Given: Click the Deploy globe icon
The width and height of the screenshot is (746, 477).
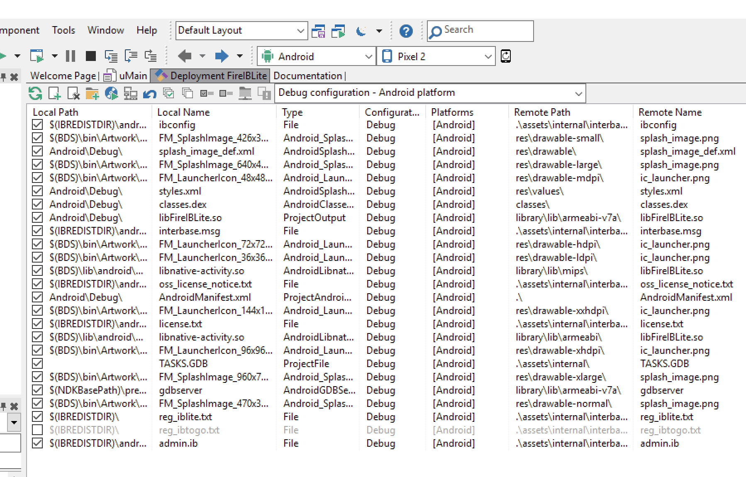Looking at the screenshot, I should (111, 94).
